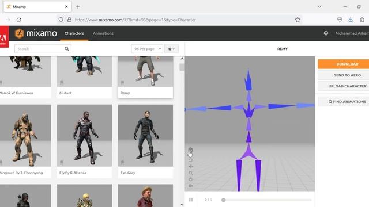Open the help question mark icon
369x207 pixels.
326,33
